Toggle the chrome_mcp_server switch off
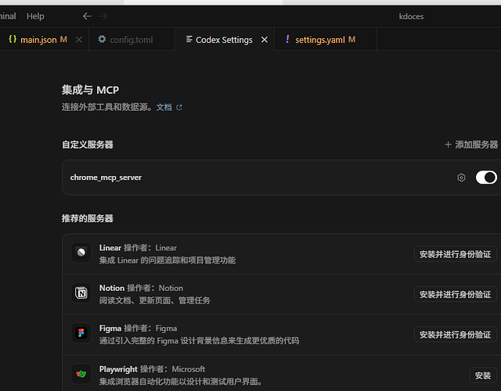The image size is (501, 391). coord(486,178)
